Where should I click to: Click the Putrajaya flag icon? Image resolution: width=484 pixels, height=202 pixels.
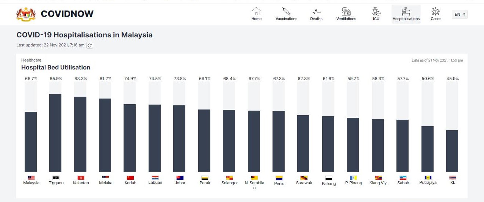click(428, 177)
